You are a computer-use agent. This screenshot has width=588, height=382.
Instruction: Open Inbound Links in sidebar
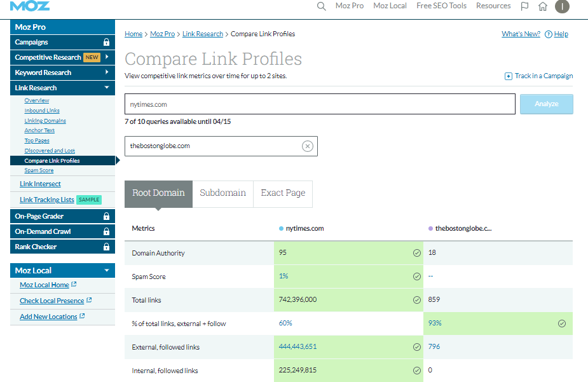click(x=42, y=111)
